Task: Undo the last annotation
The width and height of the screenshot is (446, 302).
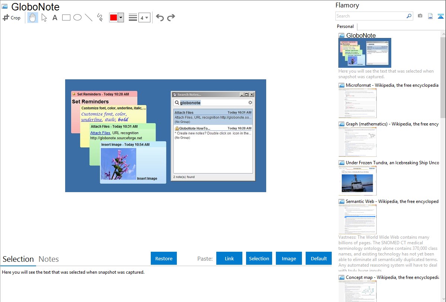Action: point(160,18)
